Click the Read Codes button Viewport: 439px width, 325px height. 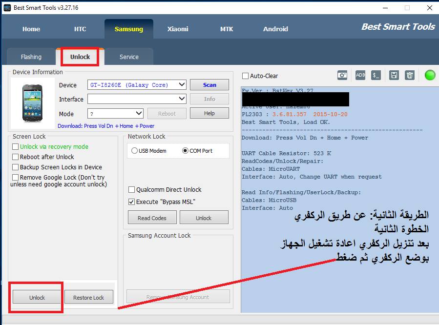tap(152, 218)
